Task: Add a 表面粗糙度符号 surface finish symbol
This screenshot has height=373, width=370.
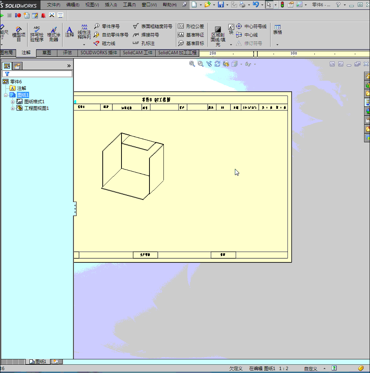Action: 154,26
